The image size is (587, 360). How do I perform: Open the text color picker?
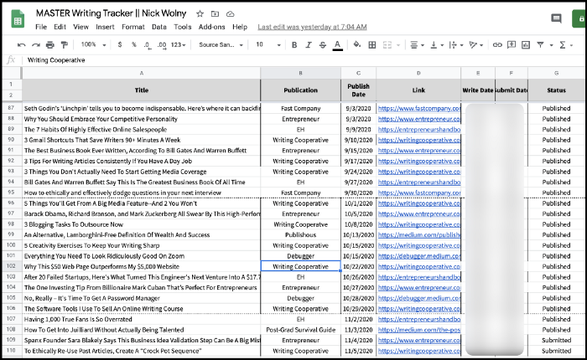(337, 45)
